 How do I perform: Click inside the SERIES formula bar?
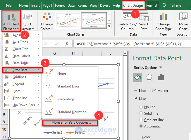click(x=132, y=44)
